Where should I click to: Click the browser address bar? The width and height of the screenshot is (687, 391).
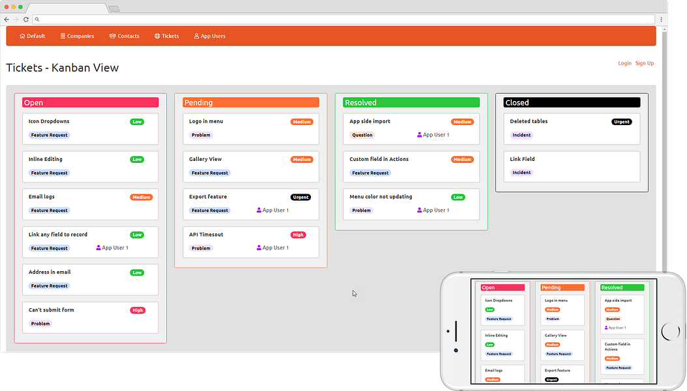tap(344, 20)
